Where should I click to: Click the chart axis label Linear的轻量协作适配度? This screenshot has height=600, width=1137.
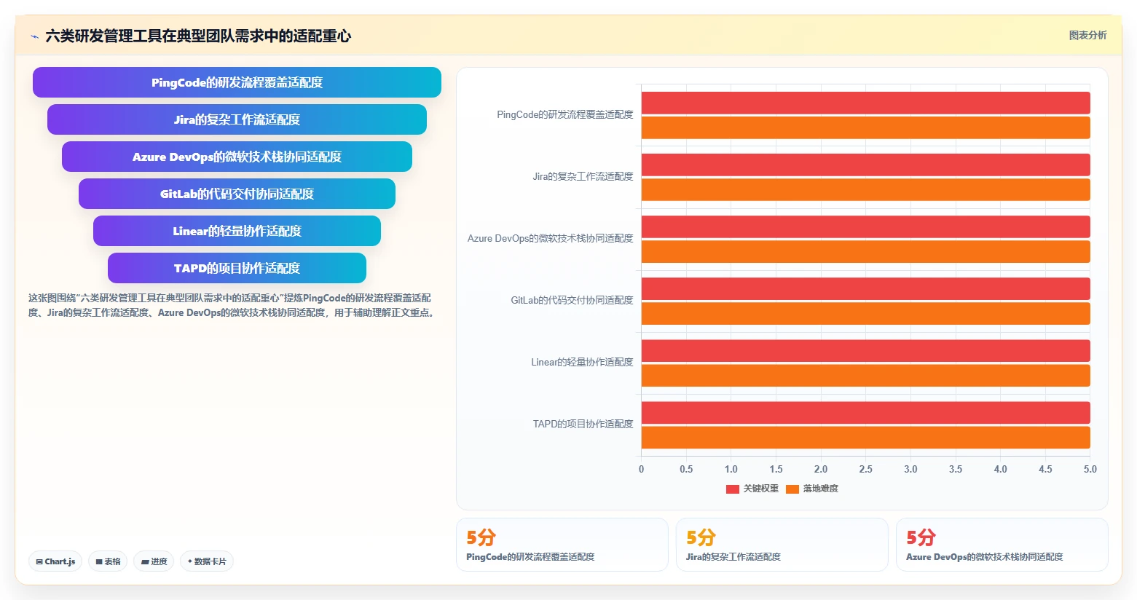(x=582, y=362)
